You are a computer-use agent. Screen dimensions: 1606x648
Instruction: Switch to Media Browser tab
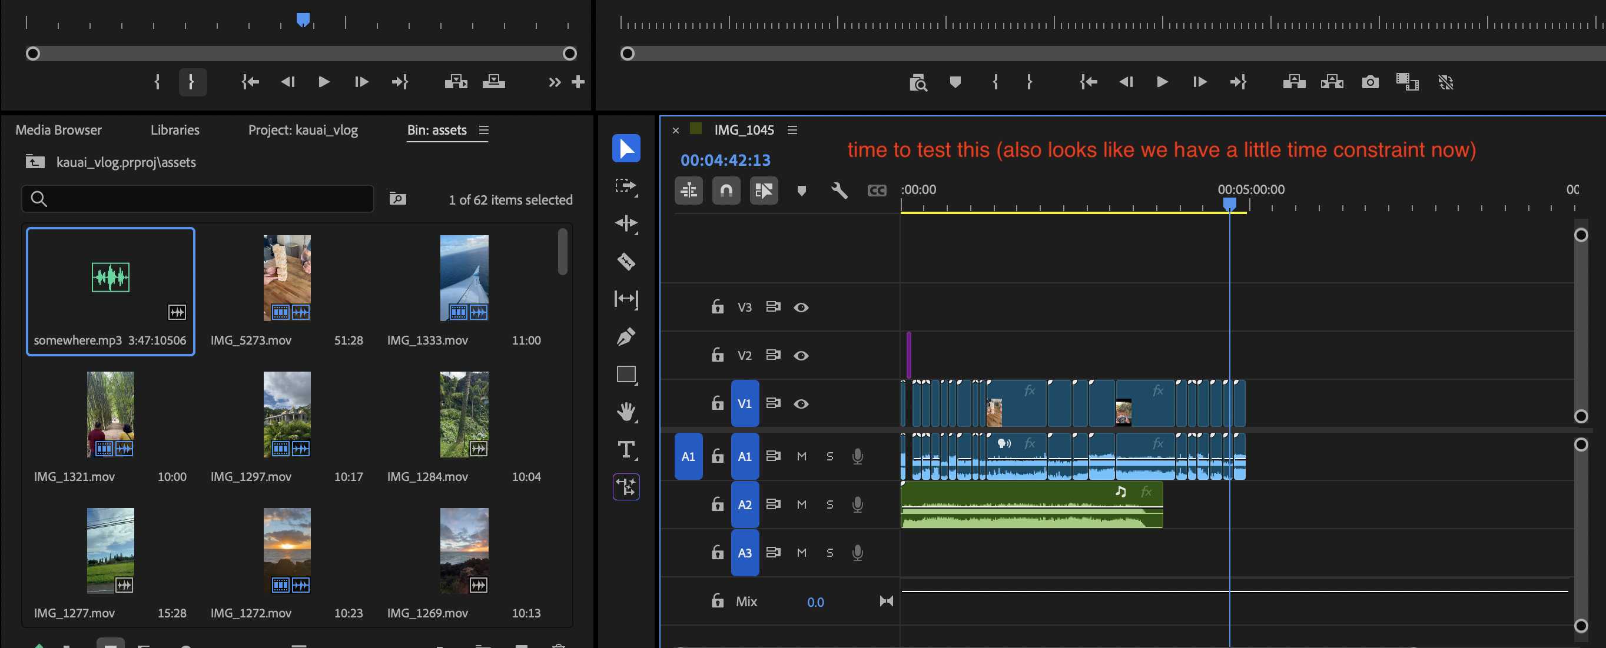pos(59,130)
